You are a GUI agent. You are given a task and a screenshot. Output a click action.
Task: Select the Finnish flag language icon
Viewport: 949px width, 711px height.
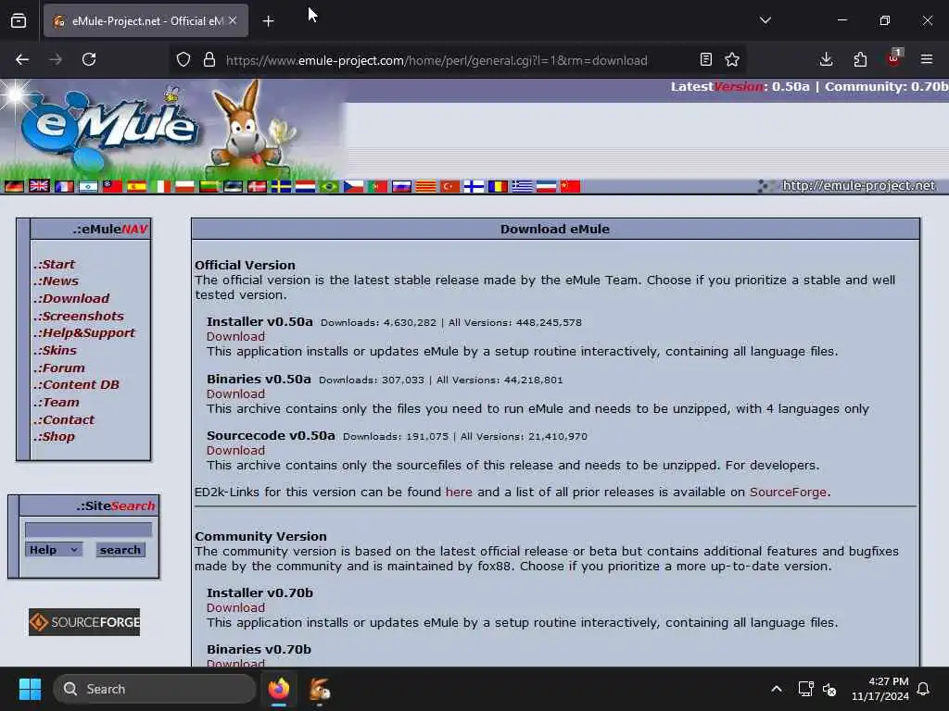pos(474,186)
